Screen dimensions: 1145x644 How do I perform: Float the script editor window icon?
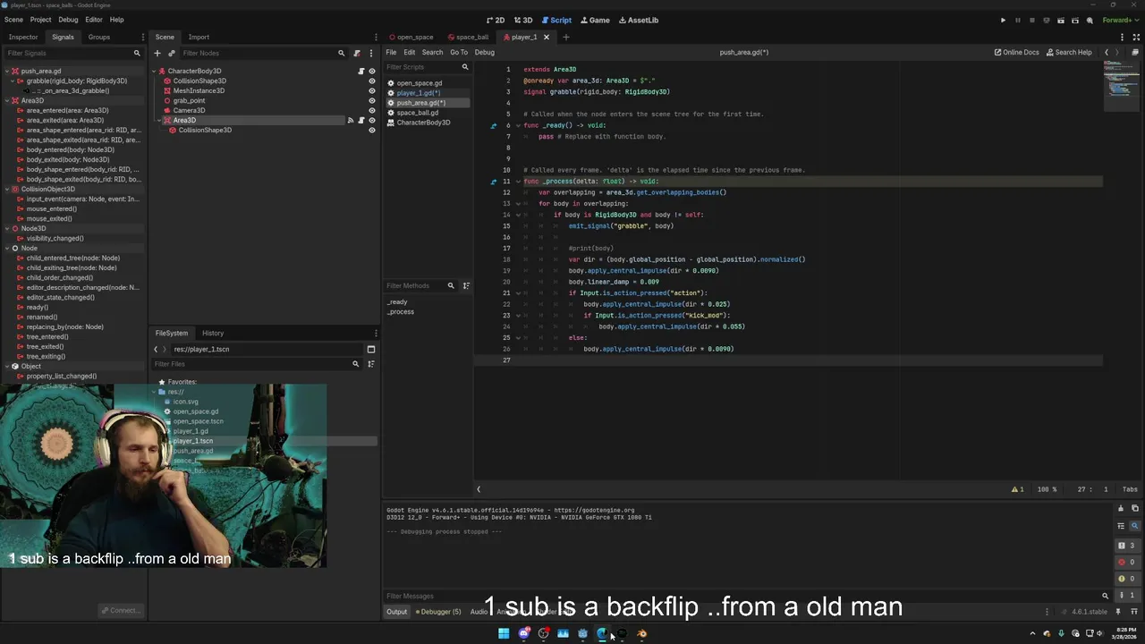[1136, 52]
